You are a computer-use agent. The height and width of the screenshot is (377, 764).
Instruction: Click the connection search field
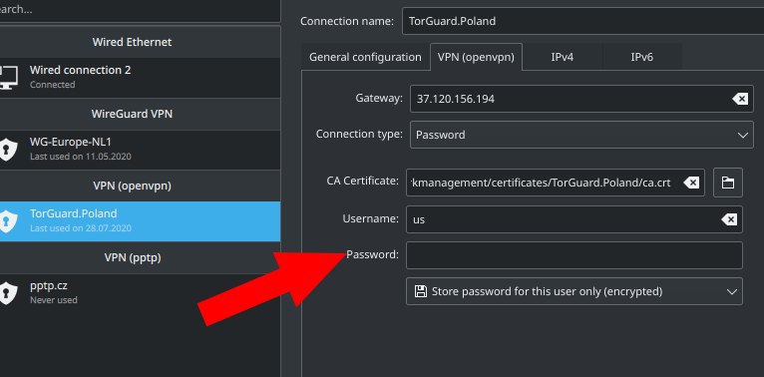click(x=140, y=10)
